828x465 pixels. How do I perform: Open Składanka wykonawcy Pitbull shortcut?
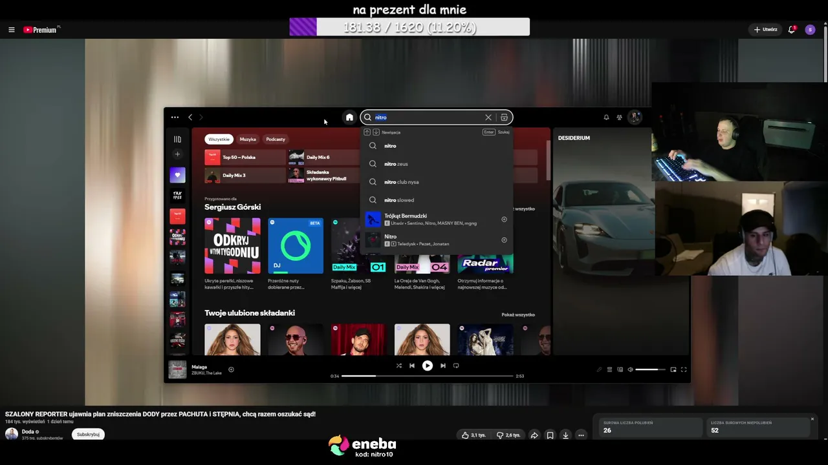[324, 175]
